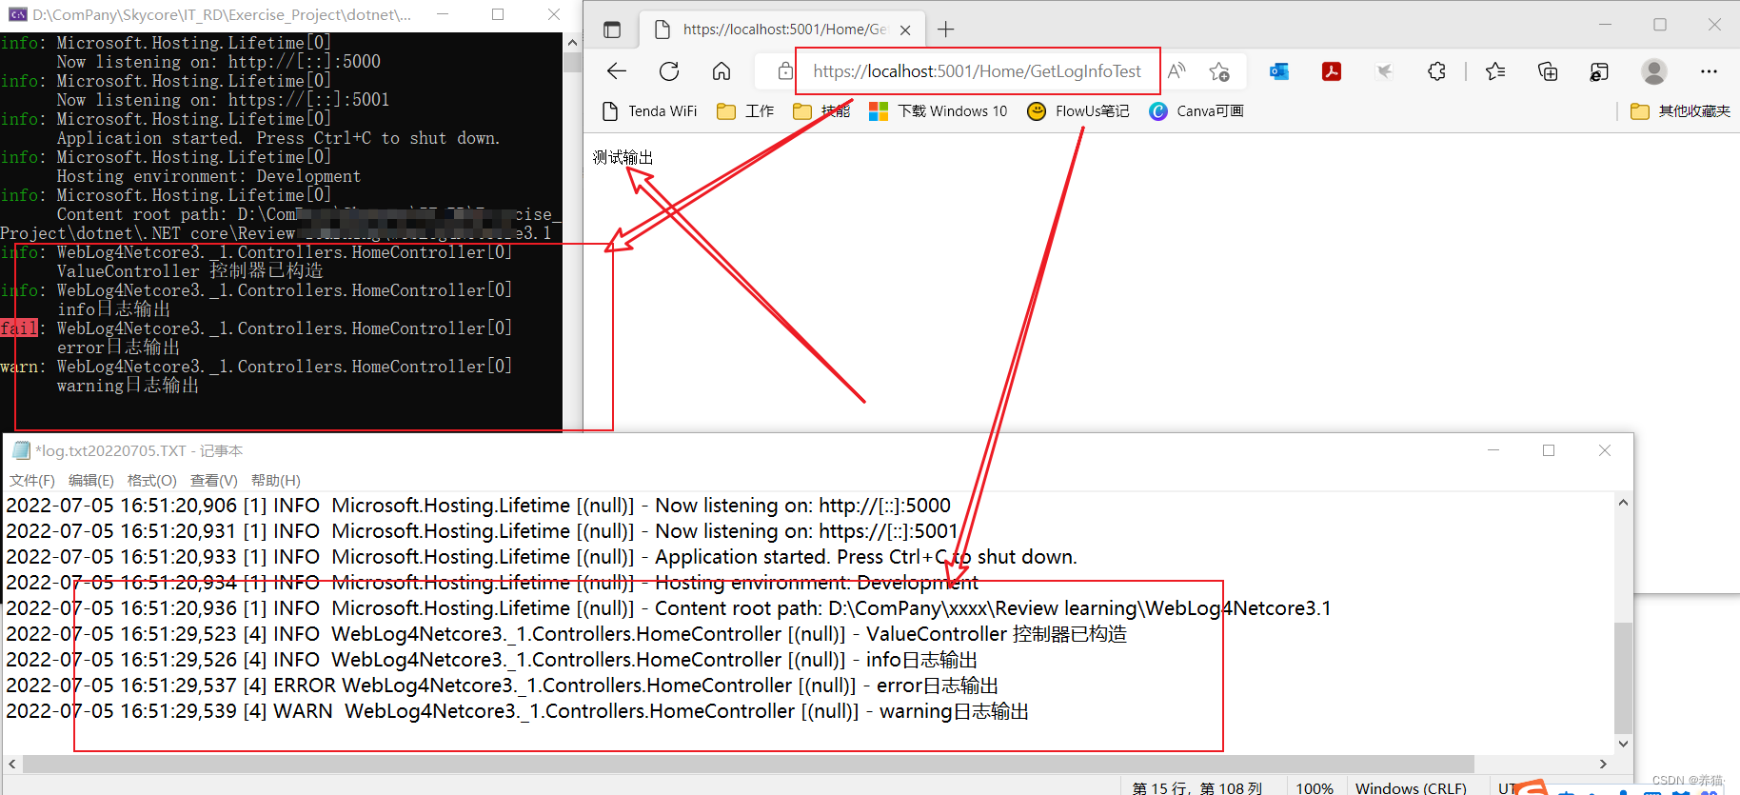Click the warning日志输出 console line
Image resolution: width=1740 pixels, height=795 pixels.
[128, 386]
